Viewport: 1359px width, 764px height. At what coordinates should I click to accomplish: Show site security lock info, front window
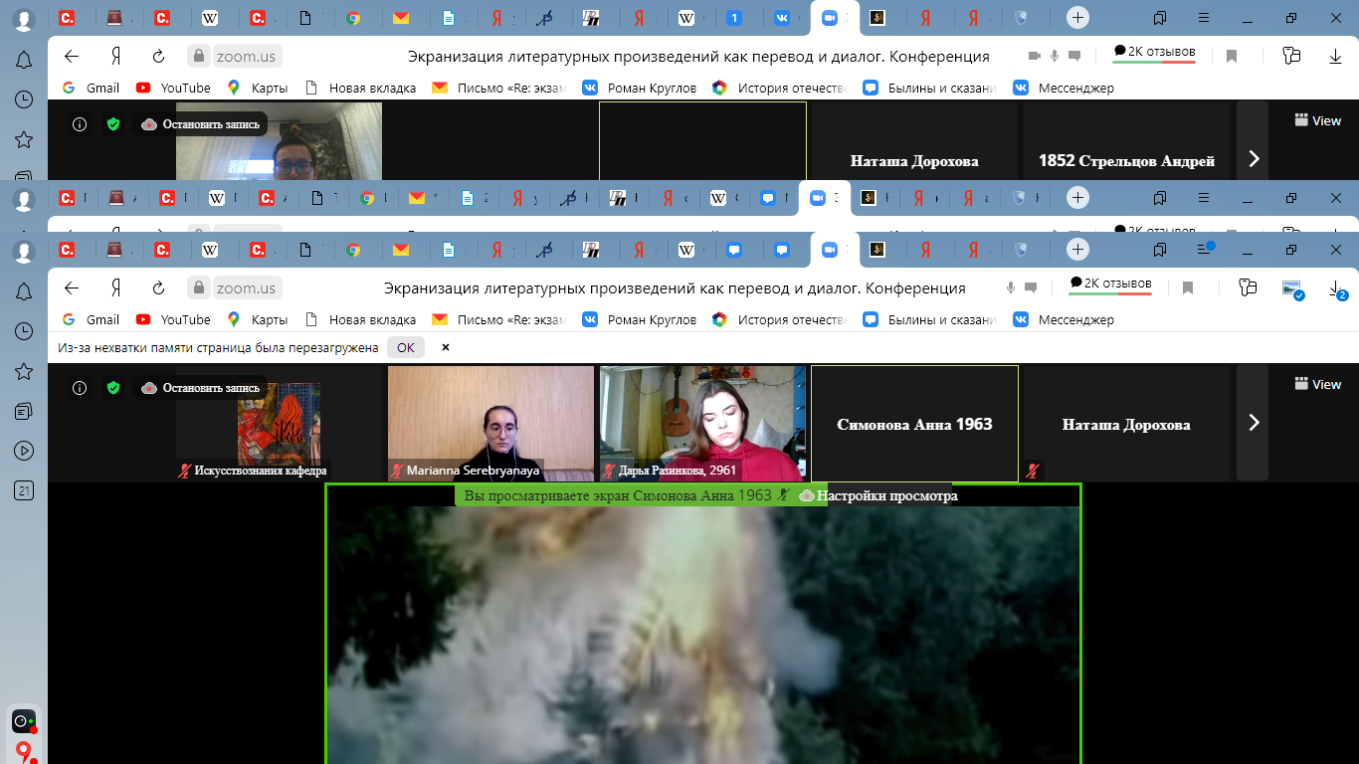click(x=199, y=288)
